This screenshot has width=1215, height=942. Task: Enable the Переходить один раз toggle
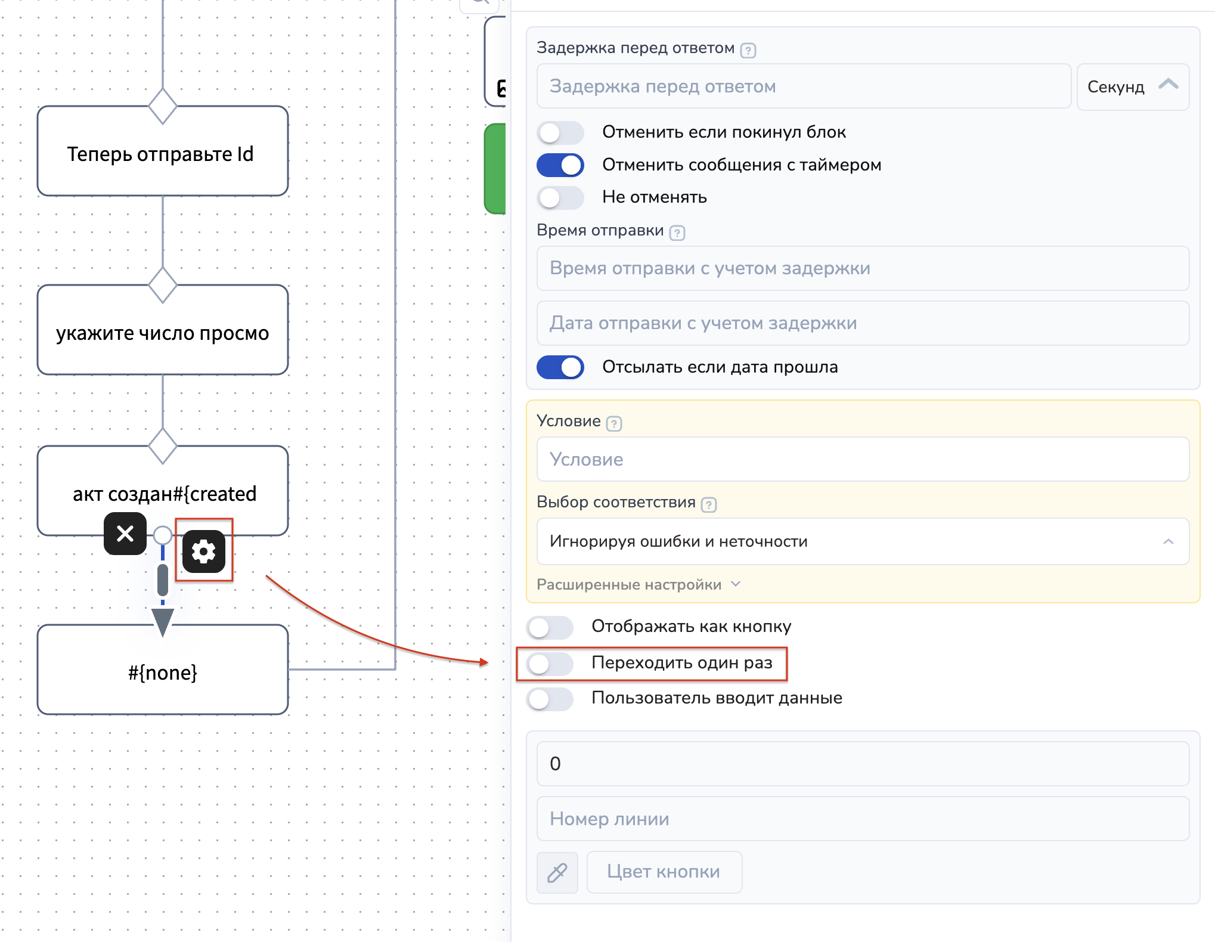click(550, 663)
